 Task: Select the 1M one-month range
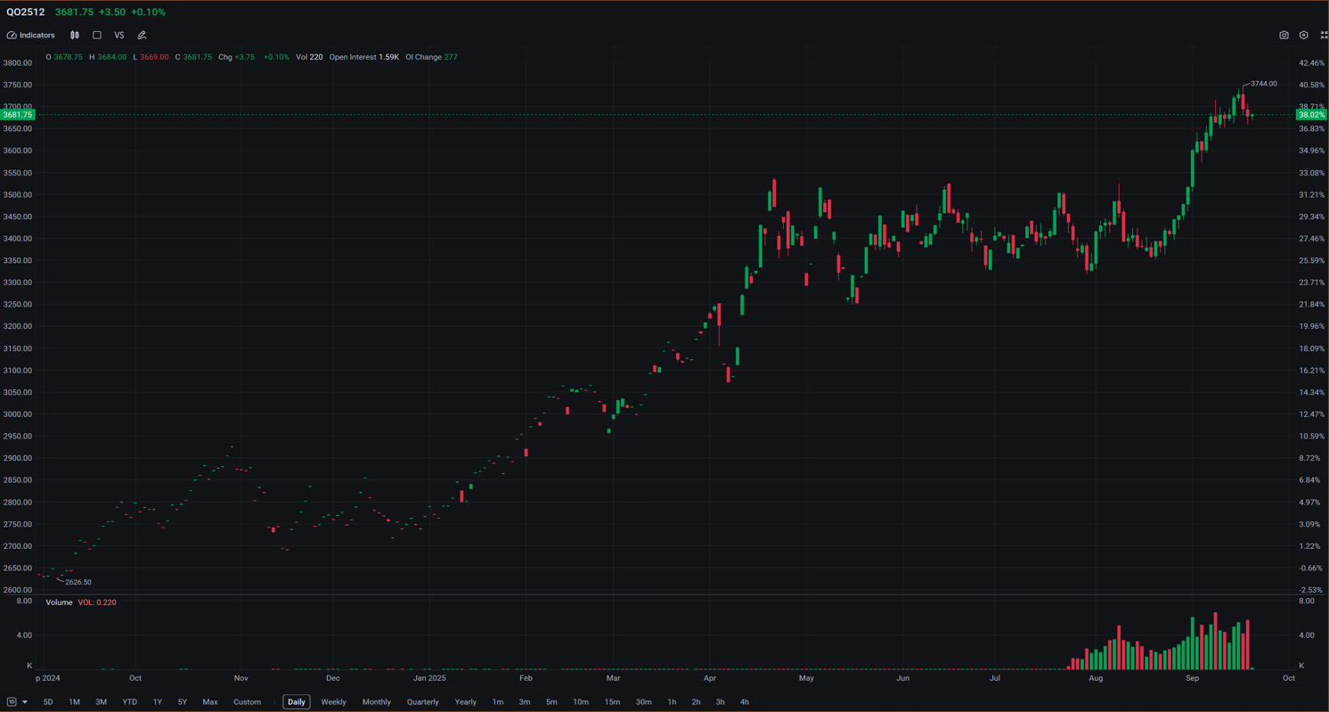(x=74, y=702)
